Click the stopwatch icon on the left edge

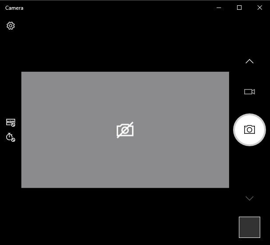11,137
